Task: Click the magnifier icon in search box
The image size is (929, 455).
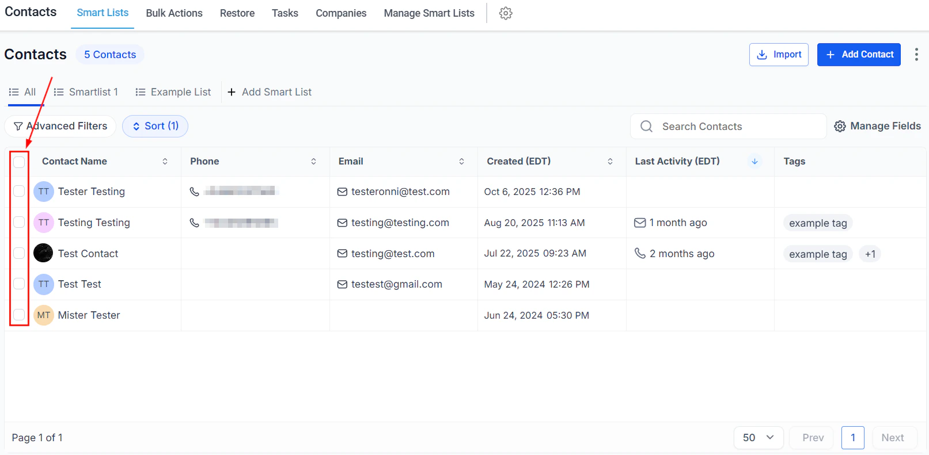Action: (647, 126)
